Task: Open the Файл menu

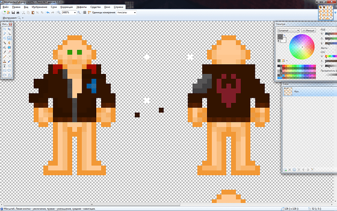Action: (5, 7)
